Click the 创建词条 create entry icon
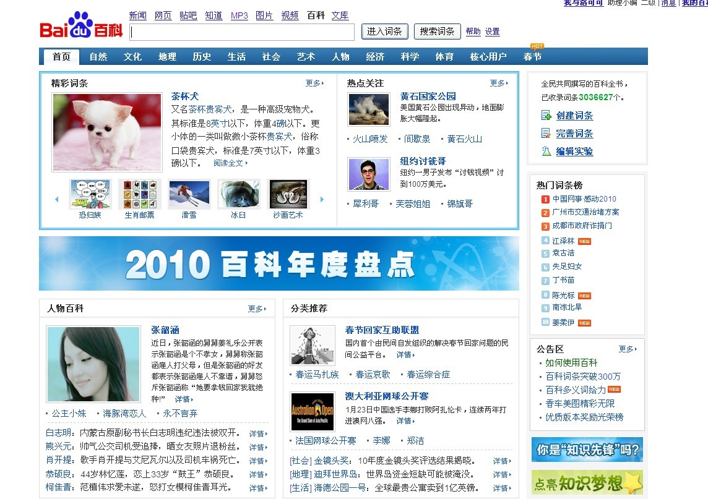This screenshot has width=708, height=499. (x=546, y=116)
